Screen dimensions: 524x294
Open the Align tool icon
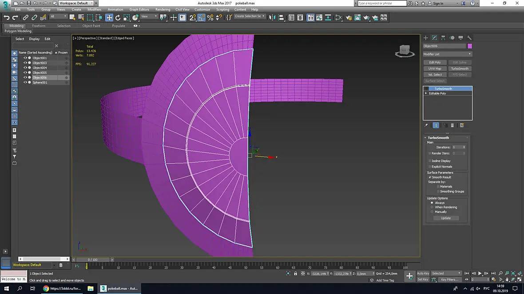(281, 18)
